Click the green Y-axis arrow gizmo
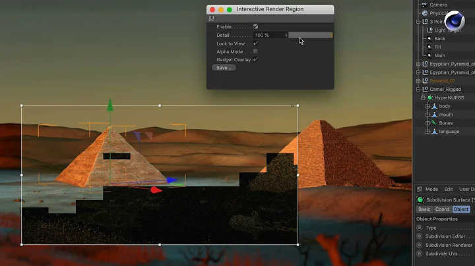475x266 pixels. click(110, 105)
